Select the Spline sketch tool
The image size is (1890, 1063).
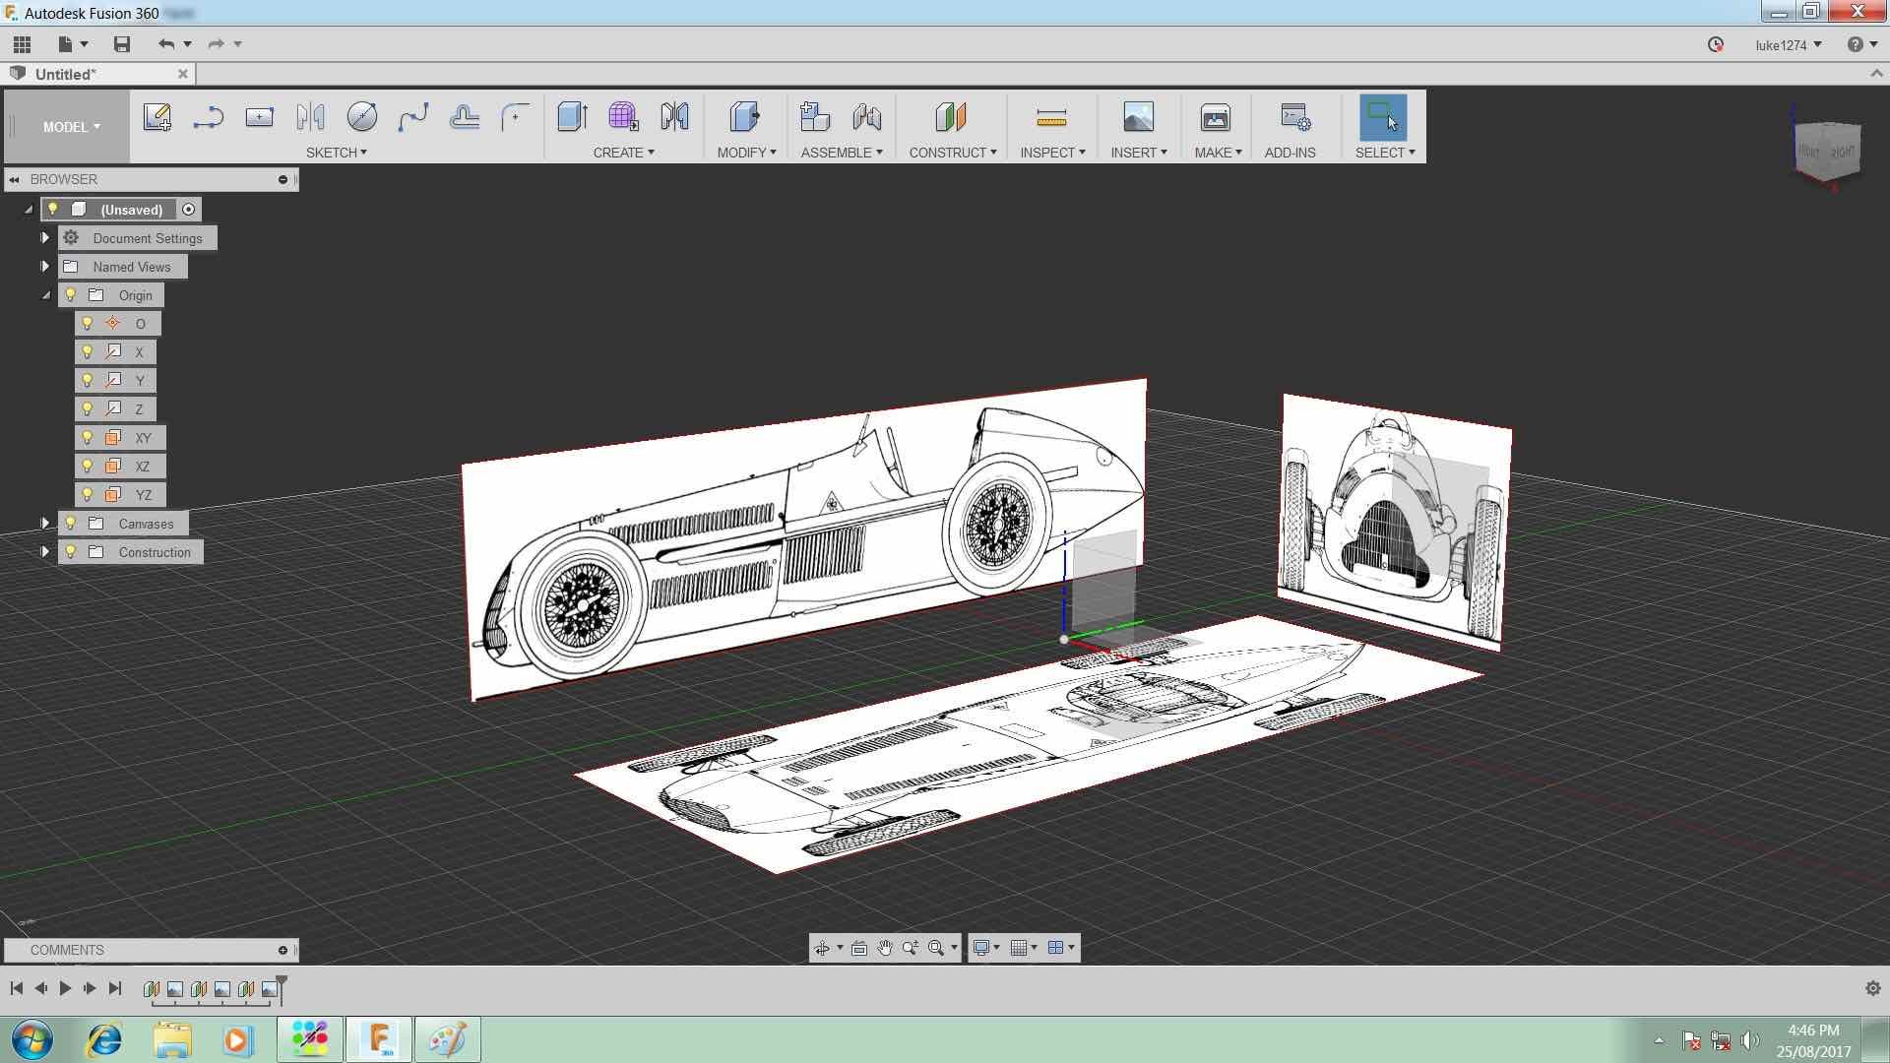pyautogui.click(x=412, y=117)
